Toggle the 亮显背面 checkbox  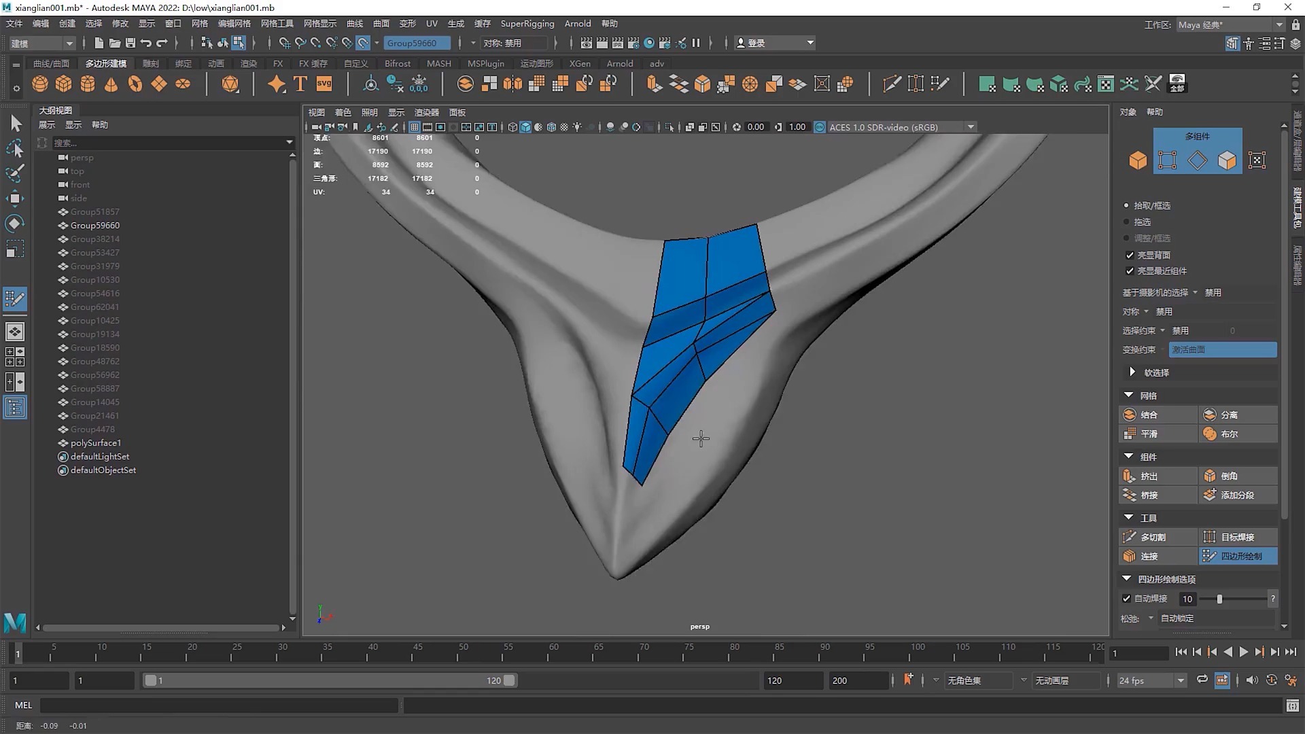(x=1130, y=255)
